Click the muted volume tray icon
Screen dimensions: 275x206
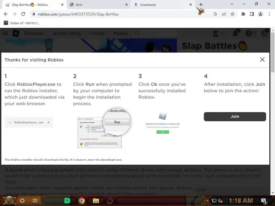(220, 201)
